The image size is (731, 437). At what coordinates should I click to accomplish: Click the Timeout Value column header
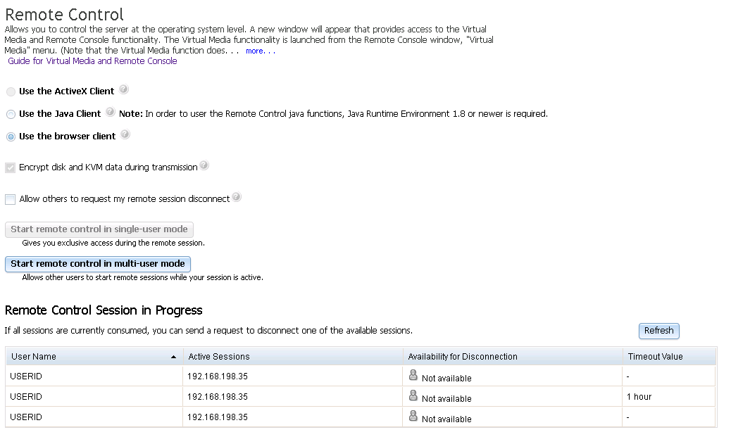tap(655, 357)
